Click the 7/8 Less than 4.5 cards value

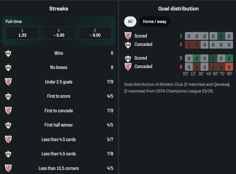click(x=110, y=154)
